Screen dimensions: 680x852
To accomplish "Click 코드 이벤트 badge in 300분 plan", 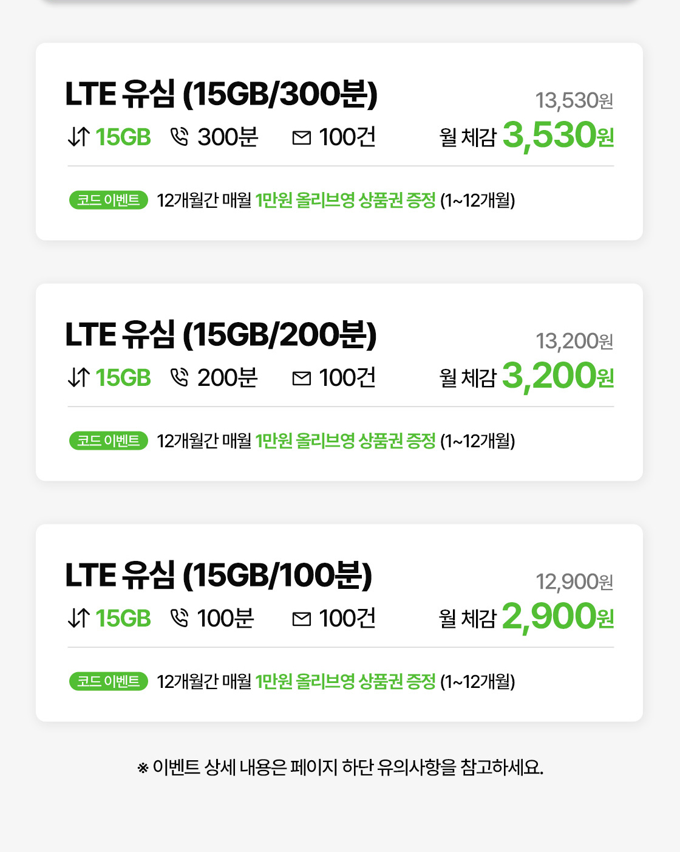I will pyautogui.click(x=109, y=200).
